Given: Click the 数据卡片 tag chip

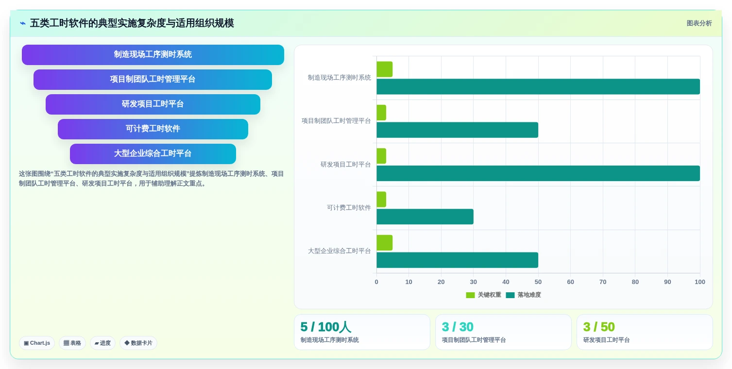Looking at the screenshot, I should 138,343.
